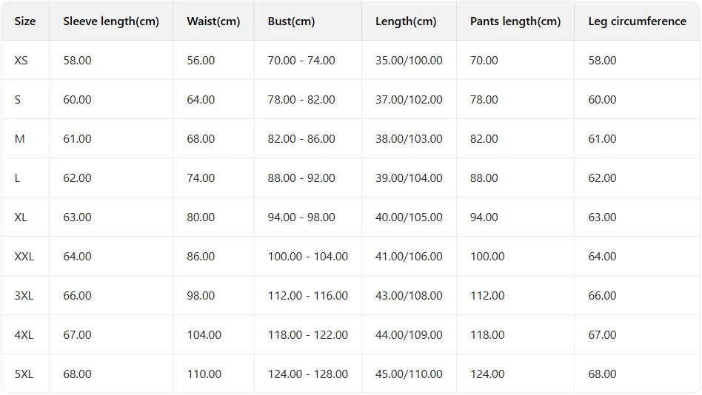Select the Bust(cm) column header

[x=292, y=21]
